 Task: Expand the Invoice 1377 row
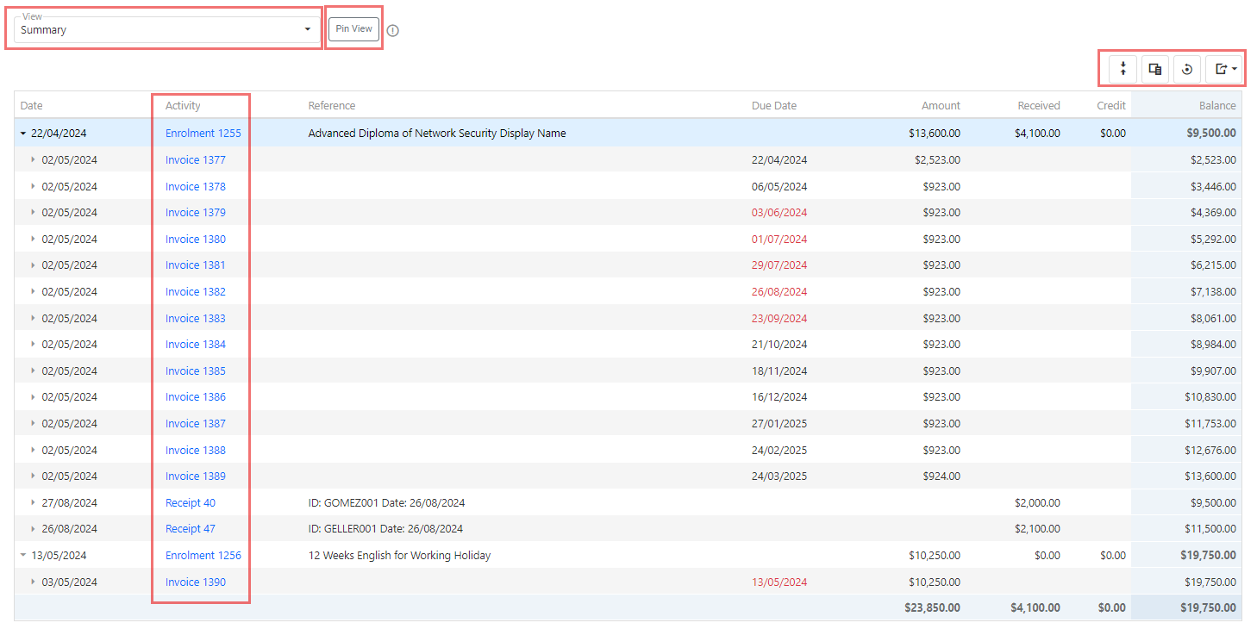(34, 160)
